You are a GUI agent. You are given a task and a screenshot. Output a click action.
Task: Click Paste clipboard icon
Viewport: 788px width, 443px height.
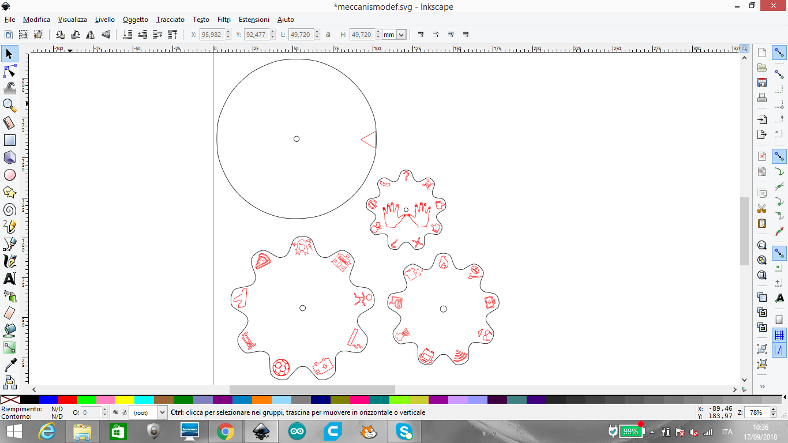tap(762, 223)
